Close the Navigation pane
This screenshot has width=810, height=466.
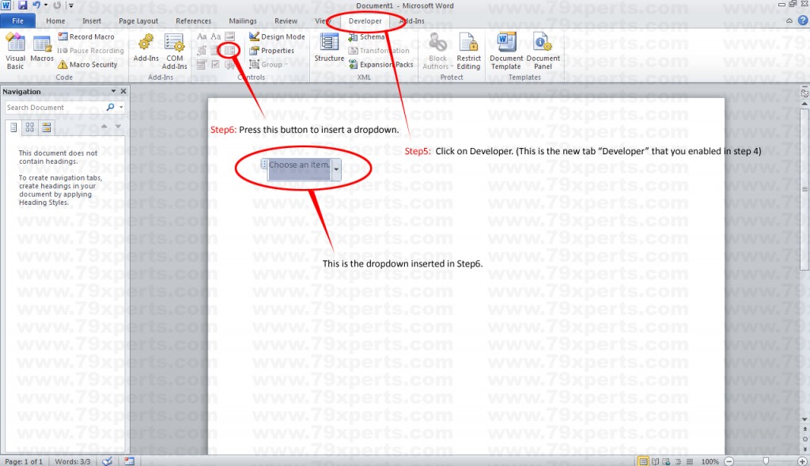(123, 91)
